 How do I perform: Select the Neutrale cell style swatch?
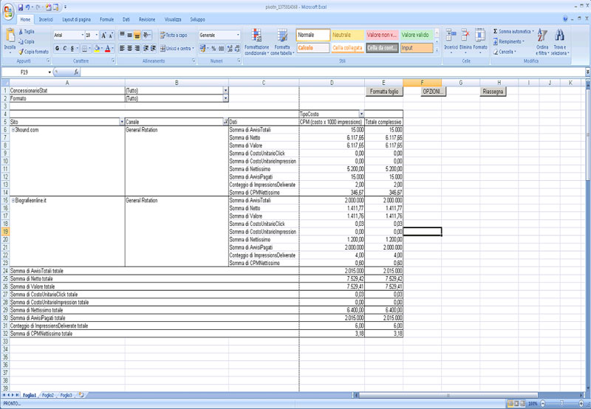[346, 35]
